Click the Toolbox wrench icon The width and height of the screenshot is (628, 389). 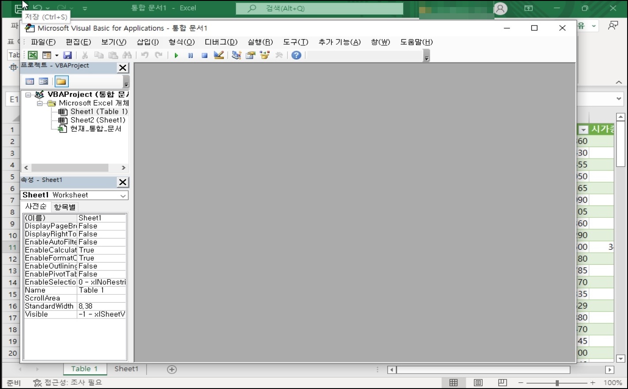point(279,55)
